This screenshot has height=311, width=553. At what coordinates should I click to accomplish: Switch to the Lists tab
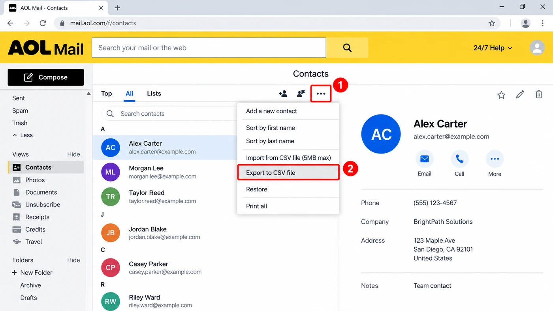coord(154,94)
